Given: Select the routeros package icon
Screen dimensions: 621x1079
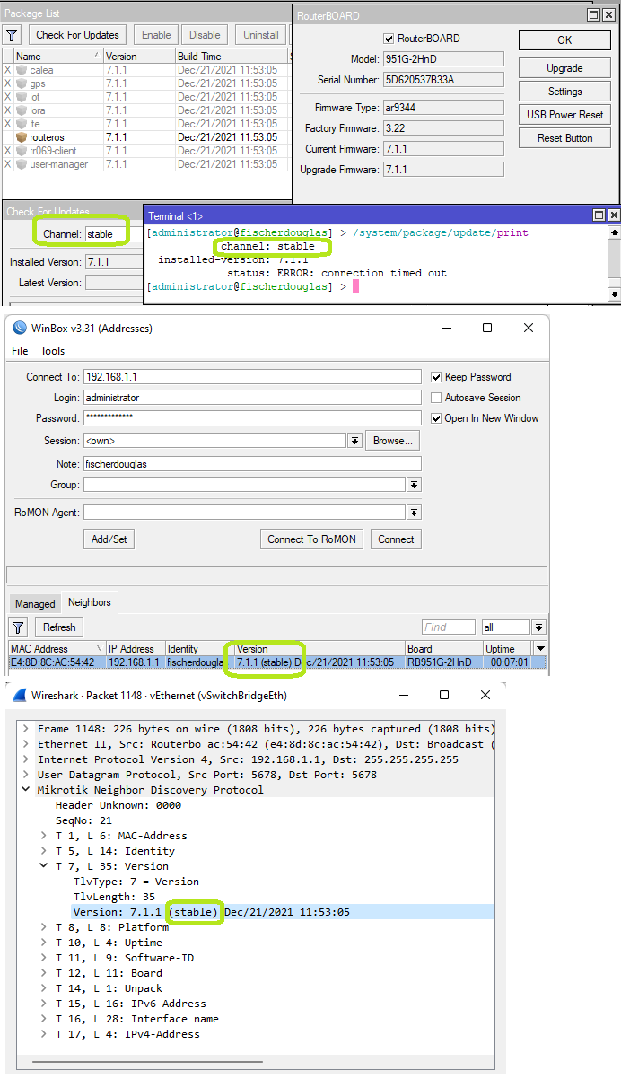Looking at the screenshot, I should click(22, 137).
